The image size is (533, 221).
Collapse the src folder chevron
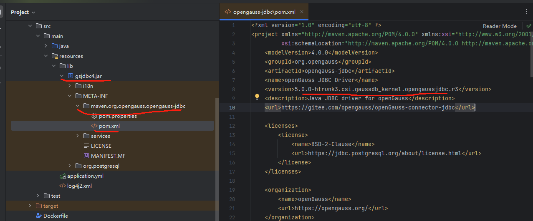tap(30, 26)
